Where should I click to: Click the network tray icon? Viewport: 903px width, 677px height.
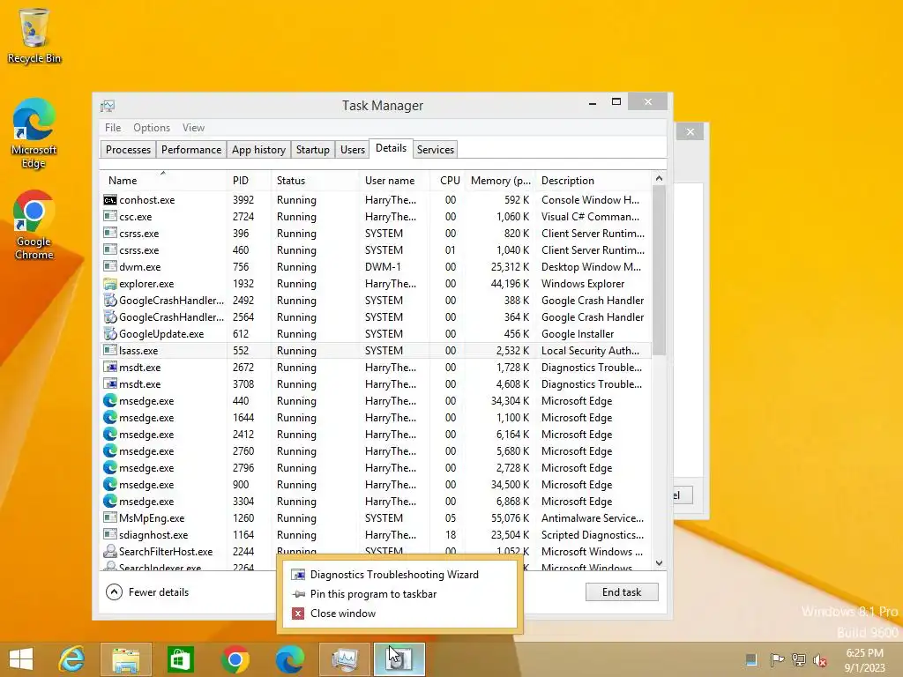[799, 659]
